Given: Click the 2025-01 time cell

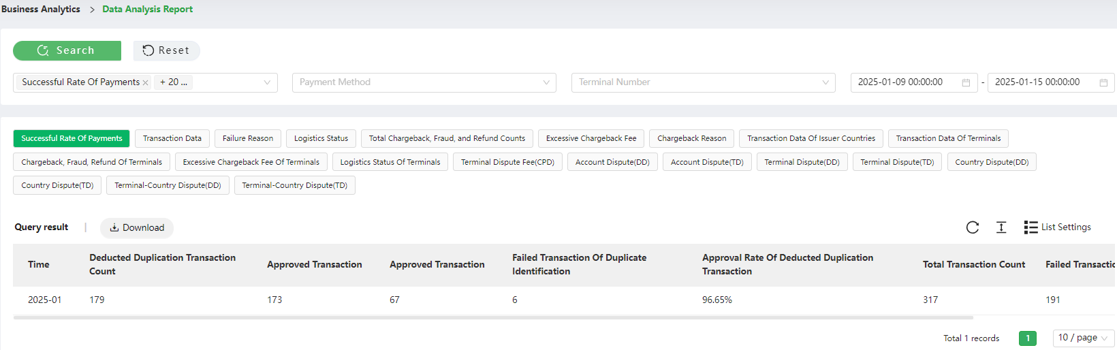Looking at the screenshot, I should 45,300.
